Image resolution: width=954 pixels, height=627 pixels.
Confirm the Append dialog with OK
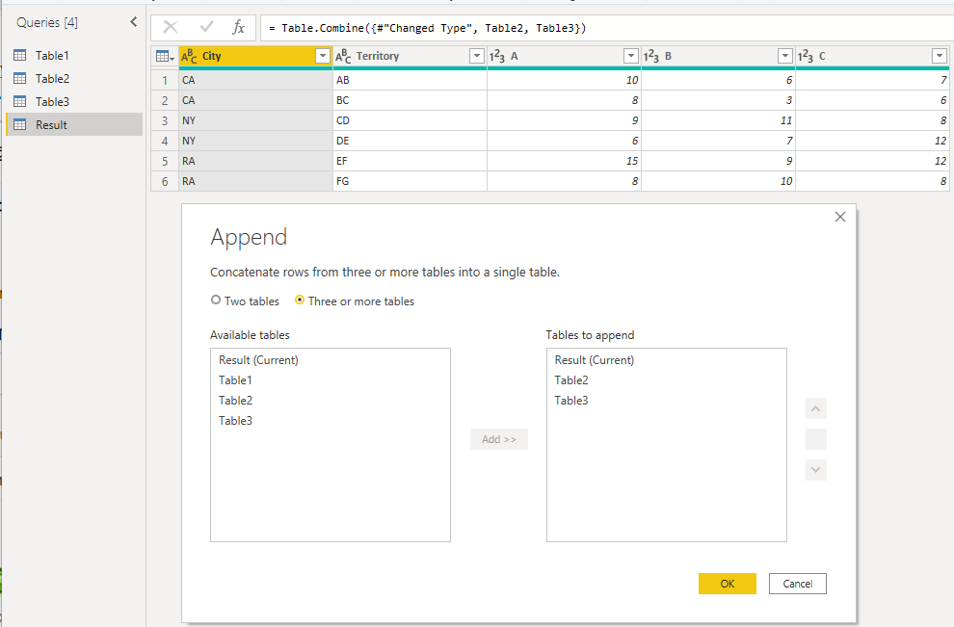coord(727,584)
